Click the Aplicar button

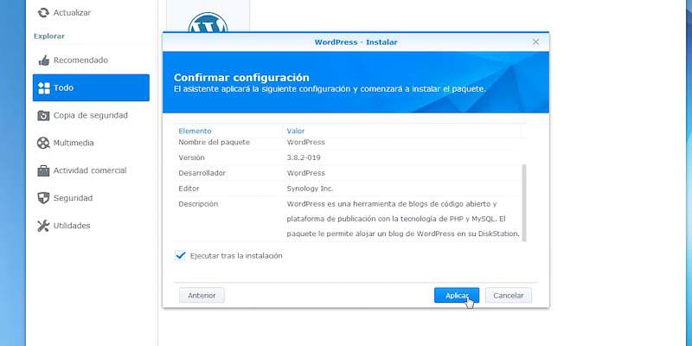(457, 295)
